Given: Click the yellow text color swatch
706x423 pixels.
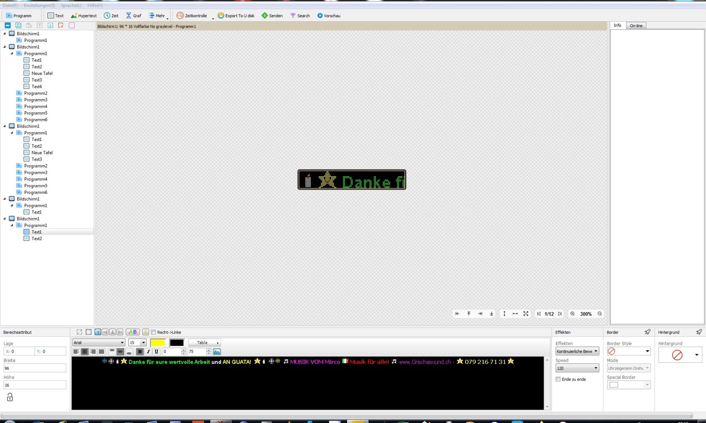Looking at the screenshot, I should coord(158,343).
